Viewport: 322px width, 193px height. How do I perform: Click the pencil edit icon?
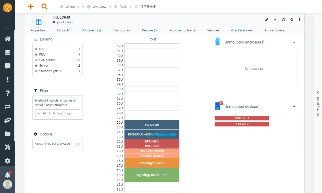tap(267, 20)
